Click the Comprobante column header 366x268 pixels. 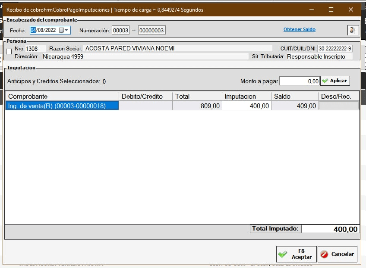[62, 97]
